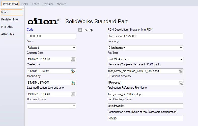The height and width of the screenshot is (126, 198).
Task: Select Revision Info. in the side panel
Action: point(10,19)
